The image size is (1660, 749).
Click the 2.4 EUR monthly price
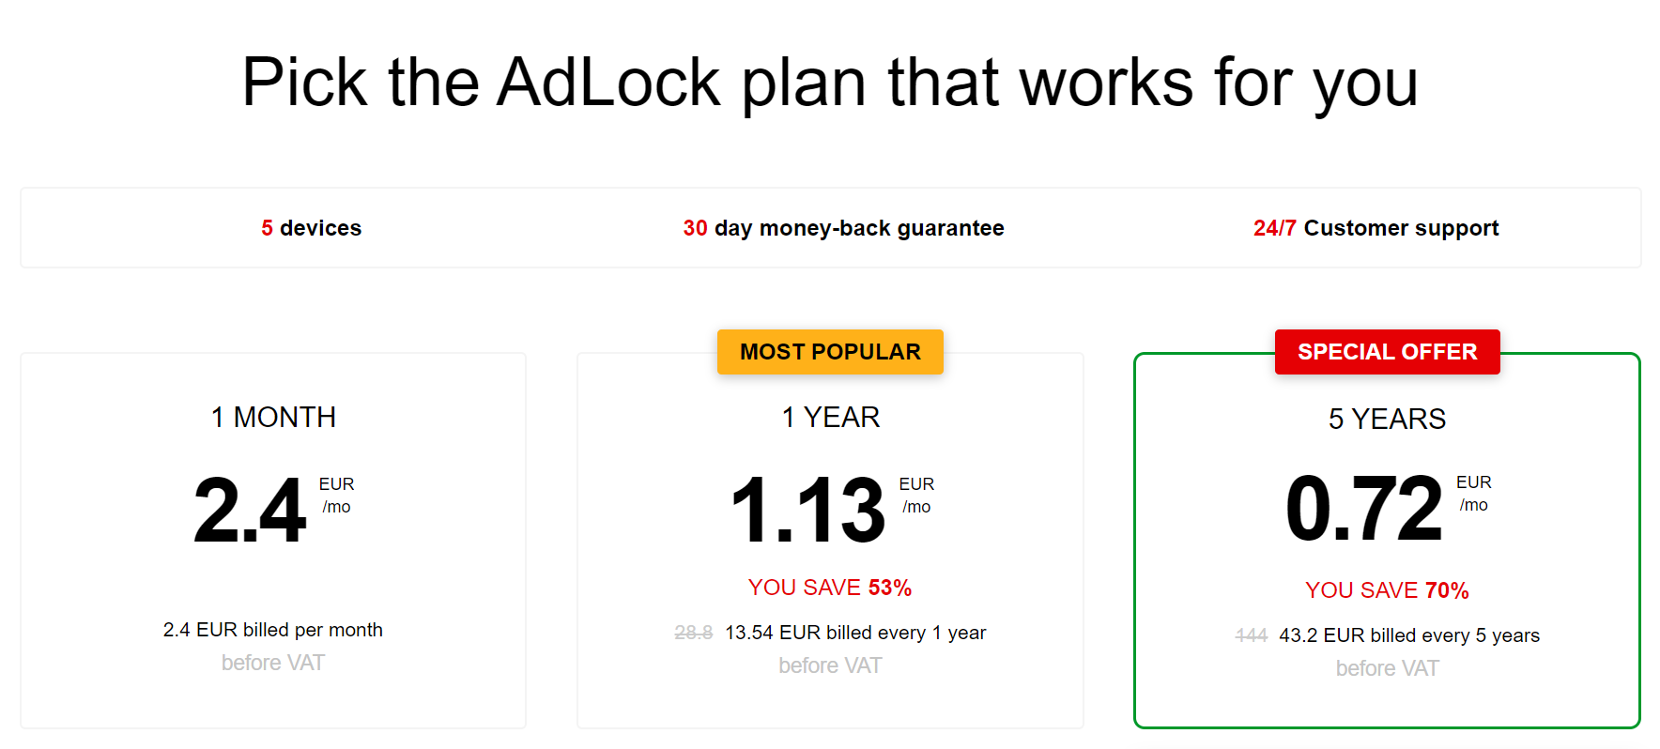(x=251, y=511)
